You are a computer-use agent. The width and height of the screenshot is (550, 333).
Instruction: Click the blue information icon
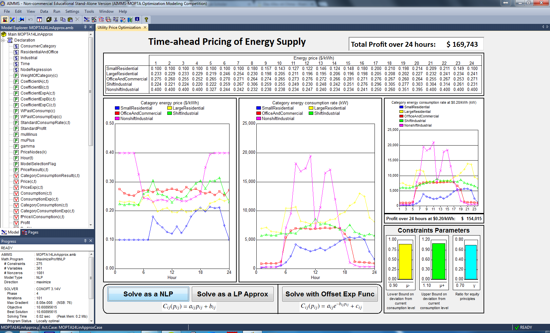[x=137, y=20]
